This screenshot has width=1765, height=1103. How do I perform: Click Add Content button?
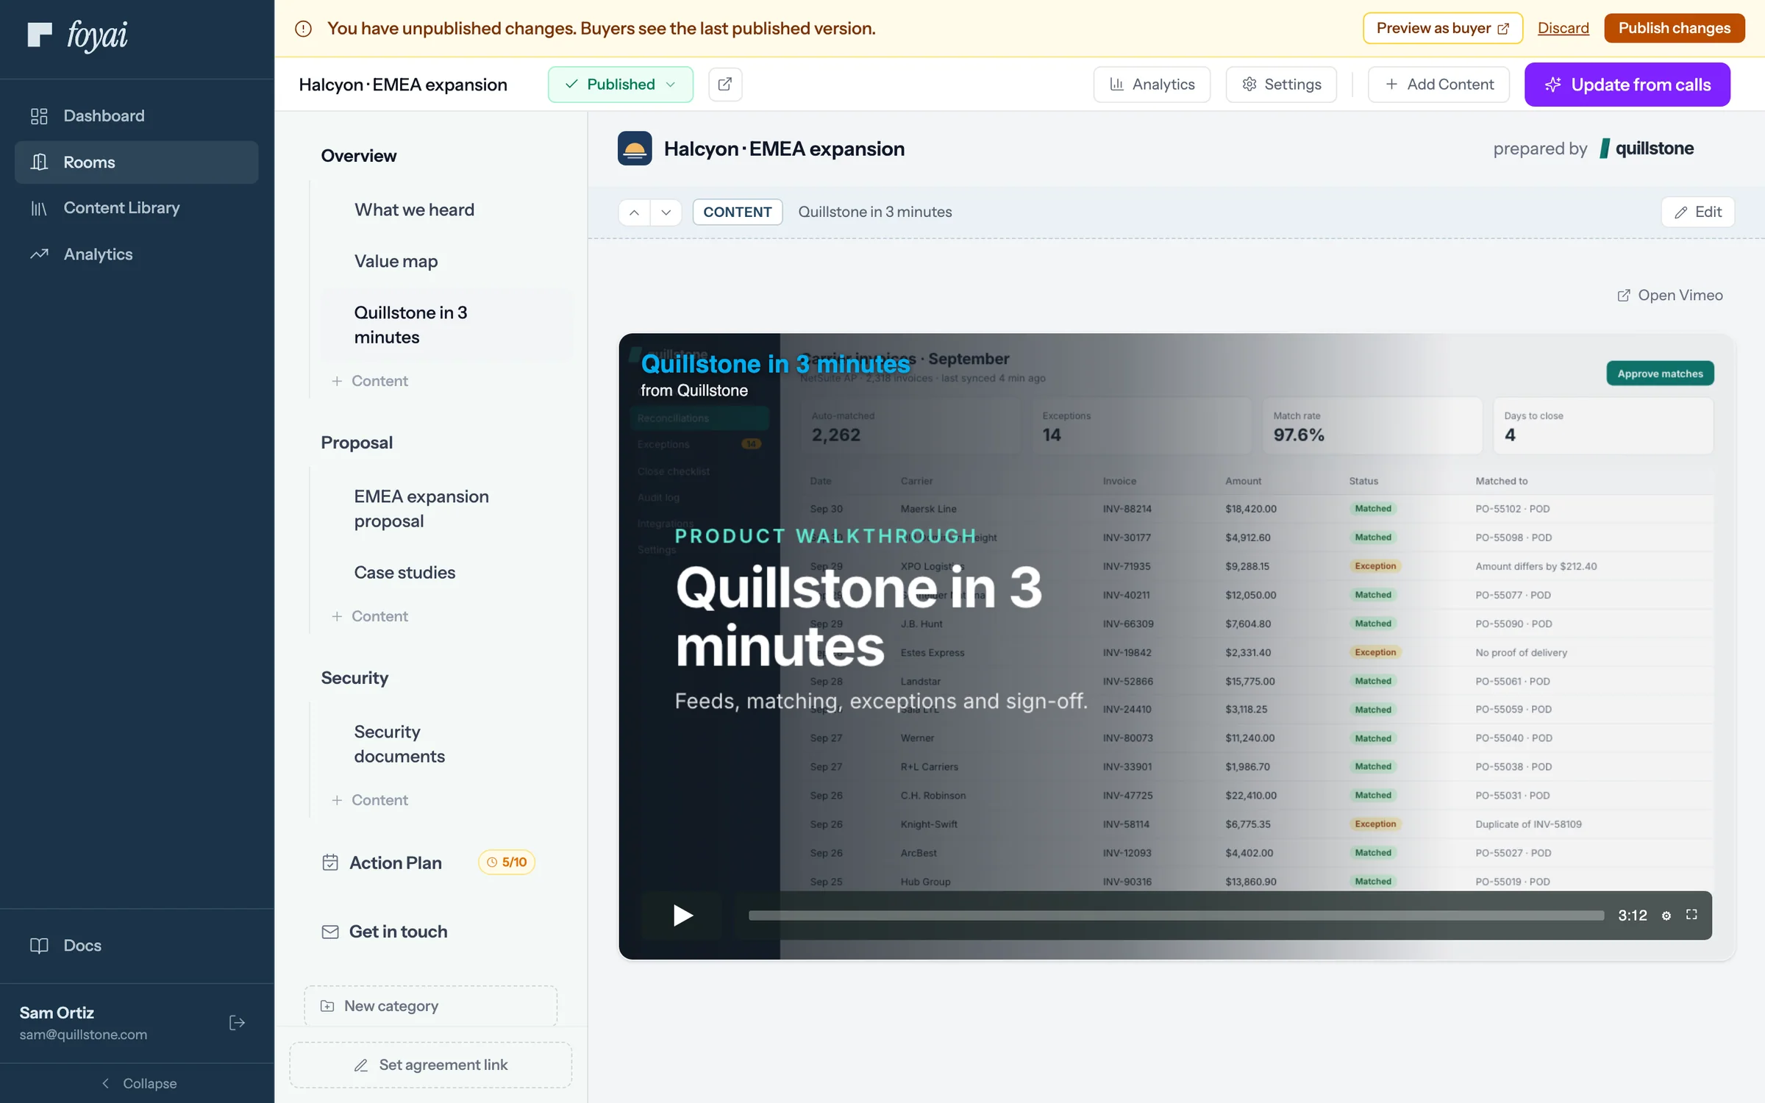(x=1439, y=85)
